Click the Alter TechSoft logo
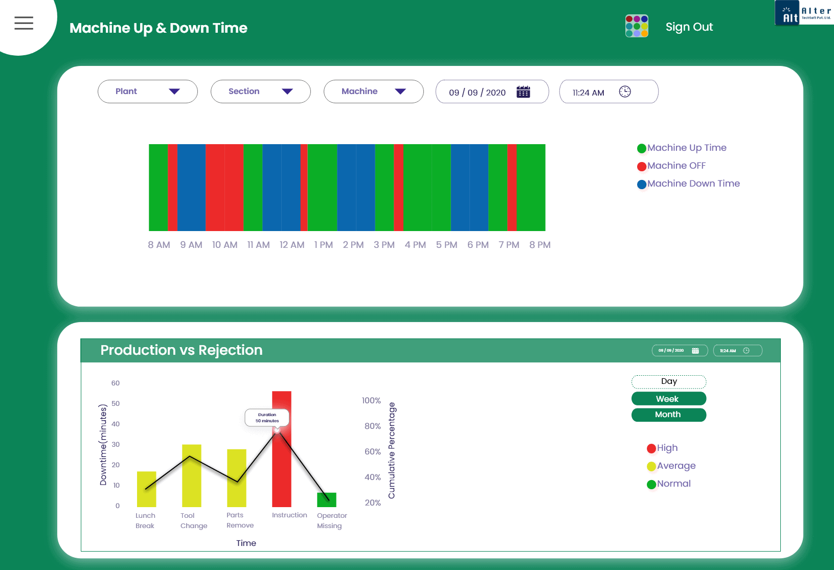This screenshot has height=570, width=834. click(x=803, y=12)
